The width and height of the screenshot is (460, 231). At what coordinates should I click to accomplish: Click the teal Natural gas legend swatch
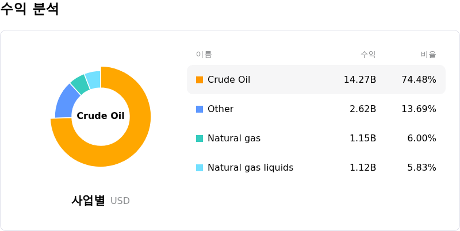pyautogui.click(x=200, y=138)
